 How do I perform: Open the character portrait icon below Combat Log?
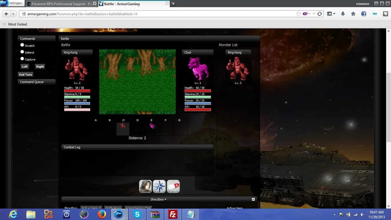[145, 186]
